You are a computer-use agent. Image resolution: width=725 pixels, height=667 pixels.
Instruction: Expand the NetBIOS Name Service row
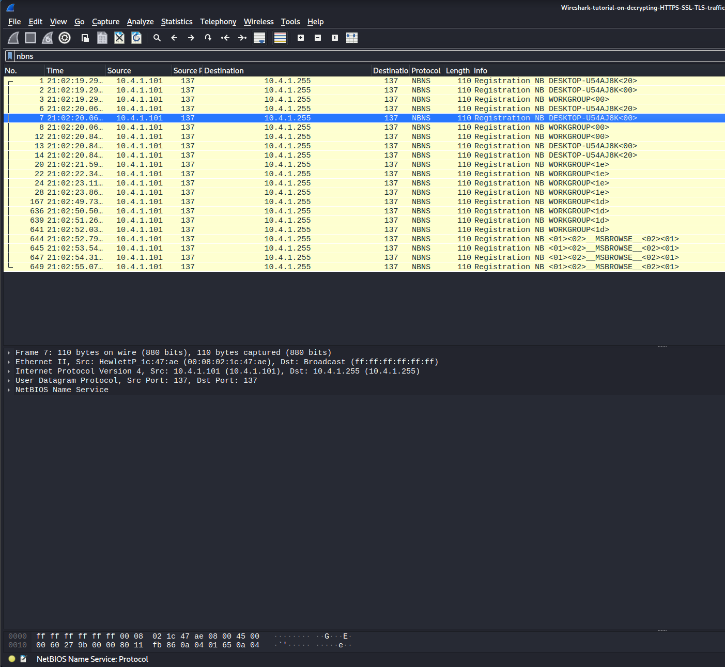click(x=9, y=390)
